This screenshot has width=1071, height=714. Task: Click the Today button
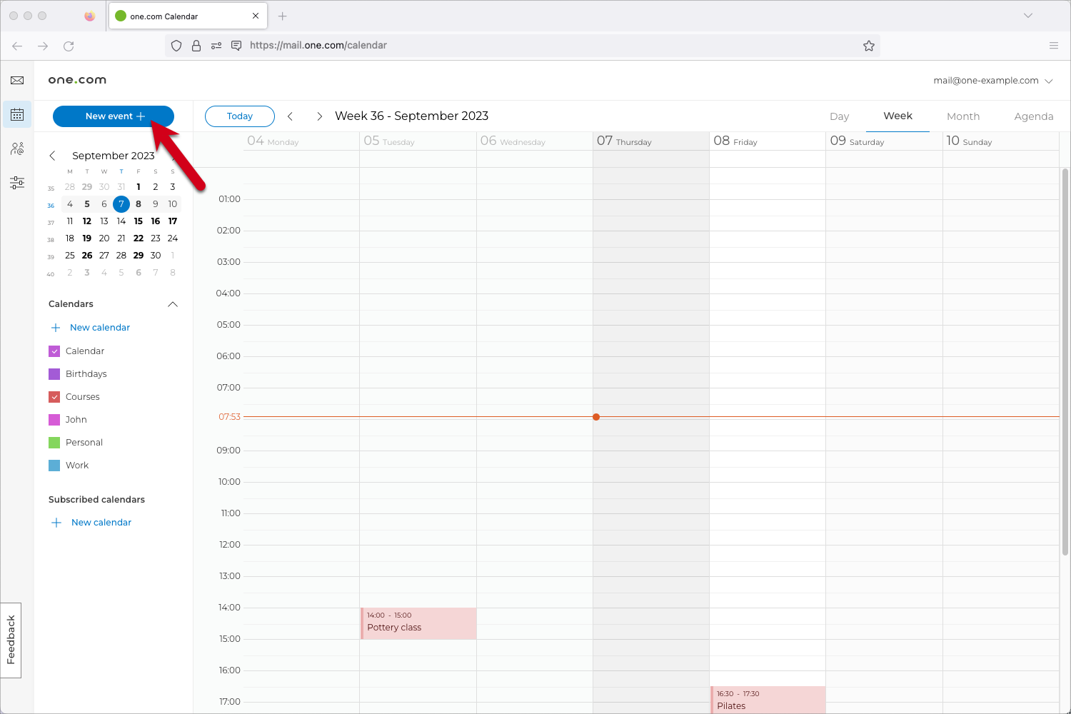[239, 116]
